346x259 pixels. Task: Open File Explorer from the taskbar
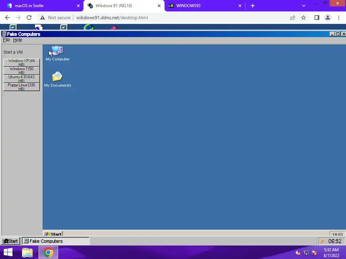click(27, 252)
